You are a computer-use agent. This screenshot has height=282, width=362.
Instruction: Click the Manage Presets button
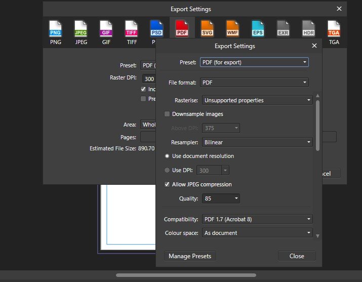coord(190,256)
